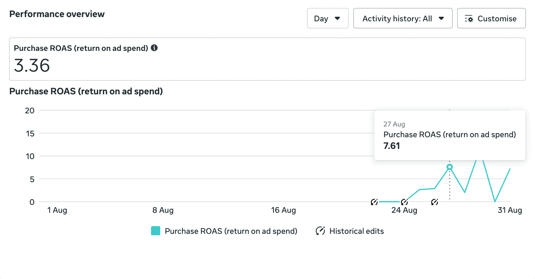Click the Historical edits legend icon
Image resolution: width=535 pixels, height=279 pixels.
coord(320,231)
